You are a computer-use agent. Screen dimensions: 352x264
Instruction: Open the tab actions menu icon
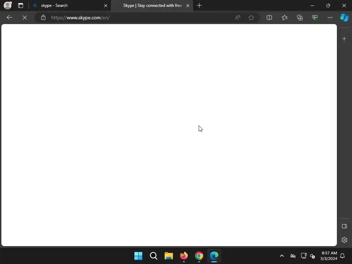coord(21,5)
